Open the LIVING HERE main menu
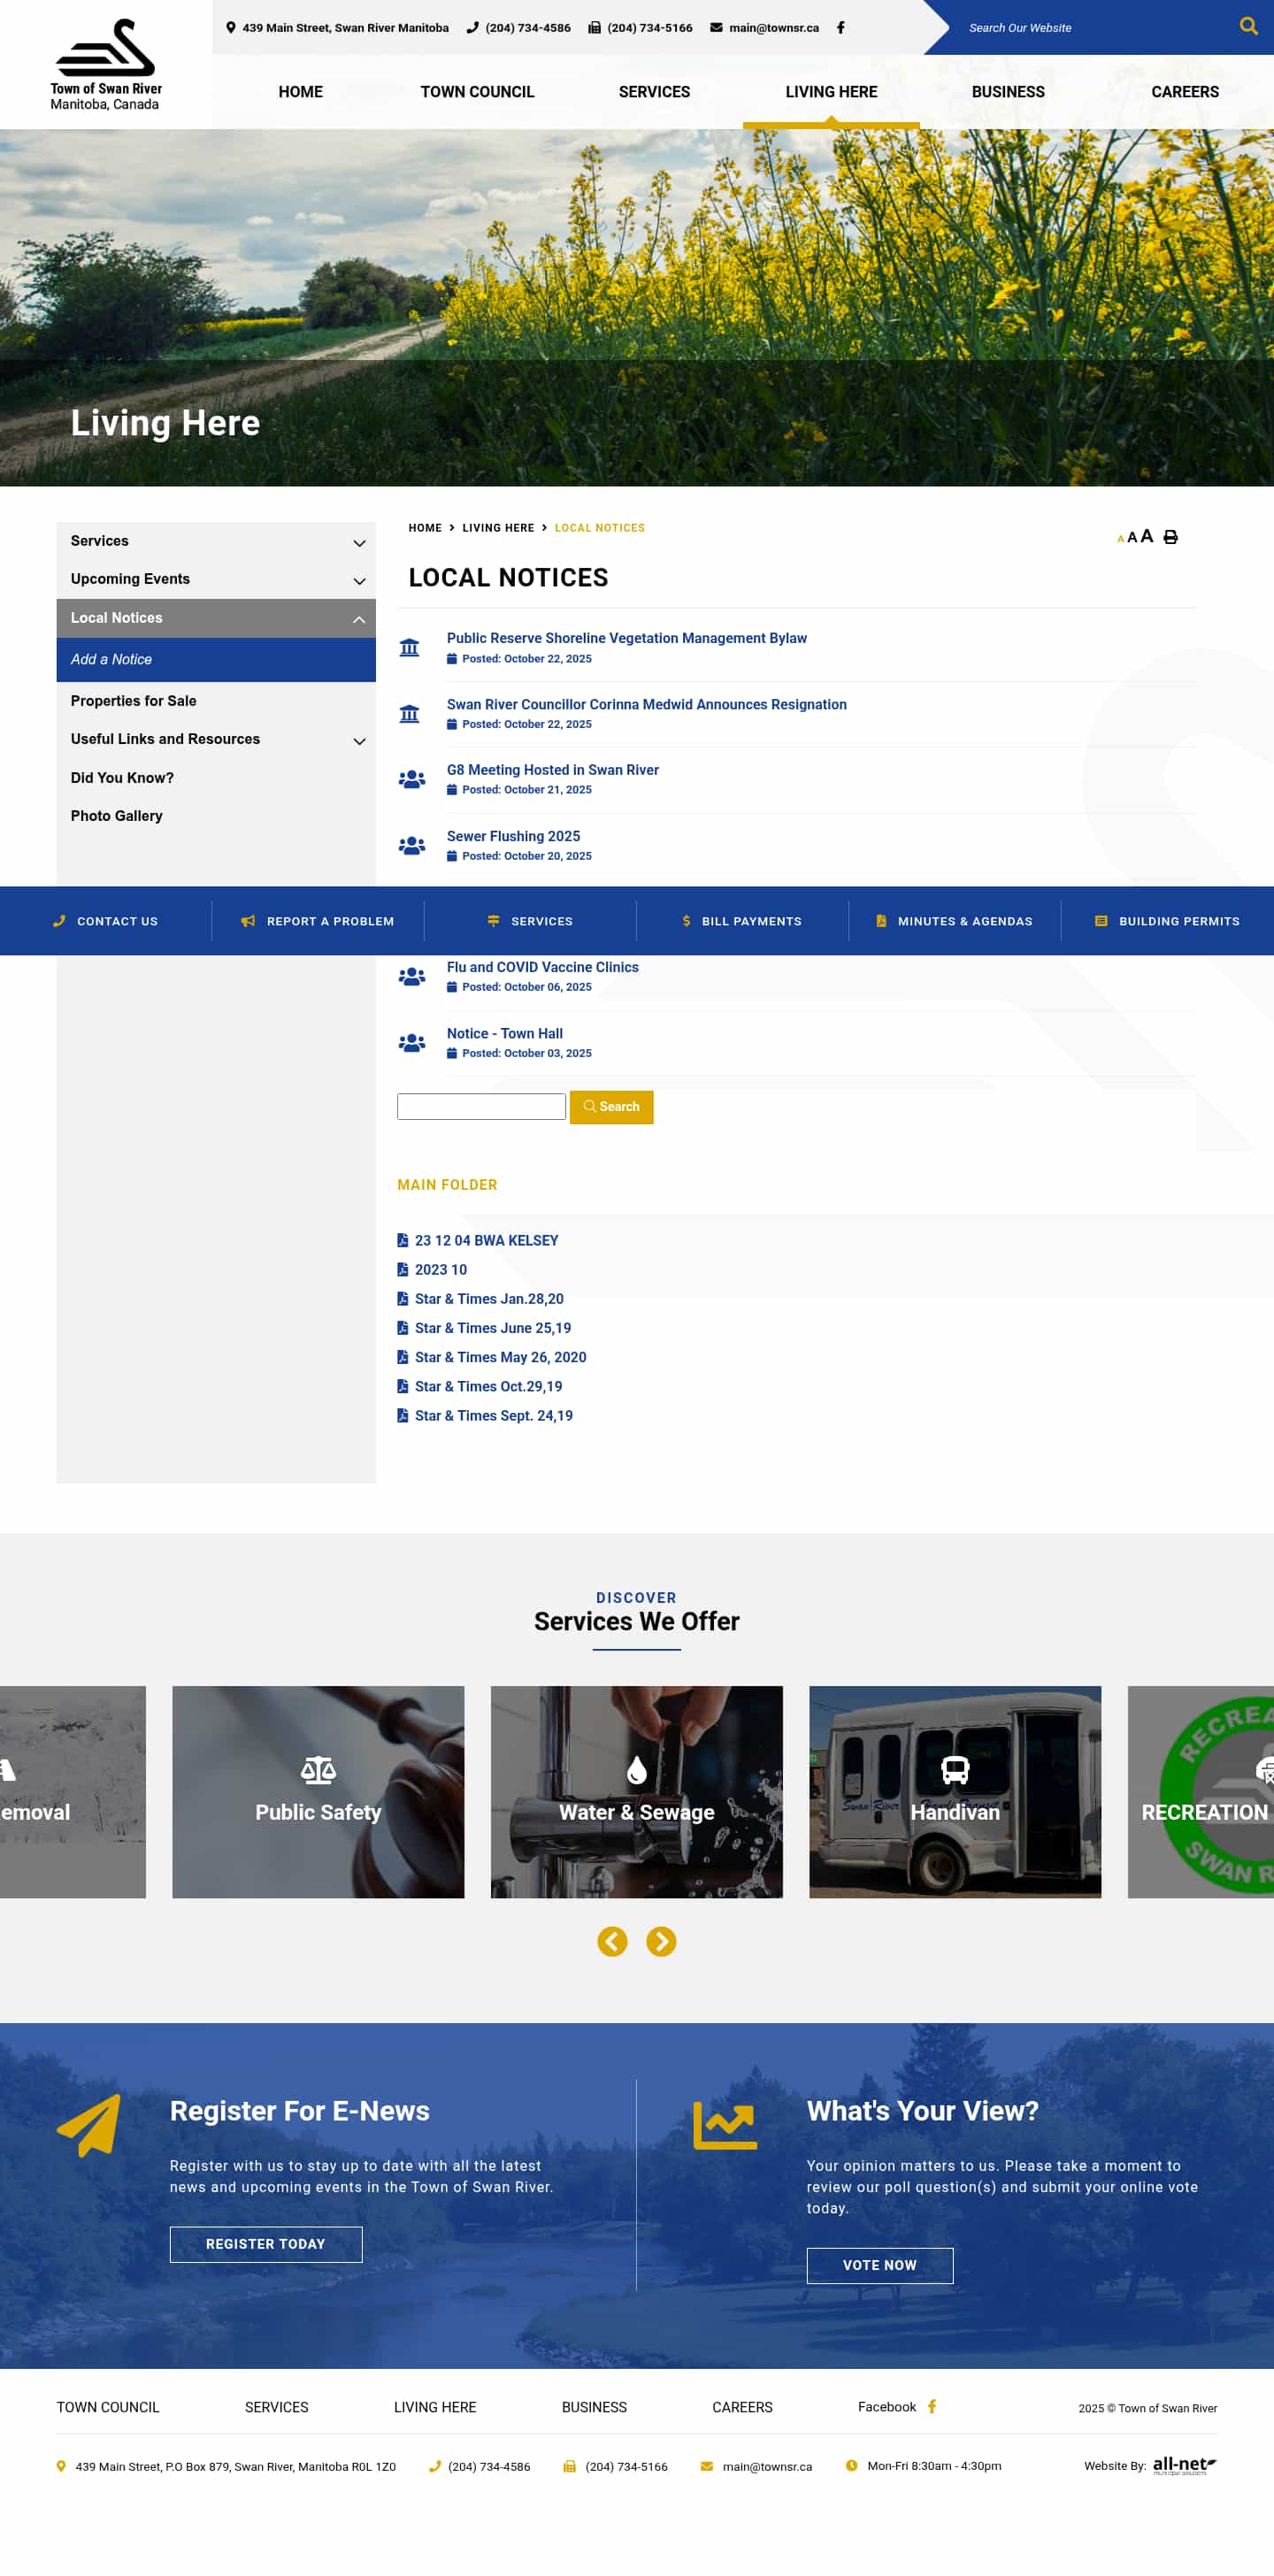This screenshot has height=2576, width=1274. (x=831, y=91)
